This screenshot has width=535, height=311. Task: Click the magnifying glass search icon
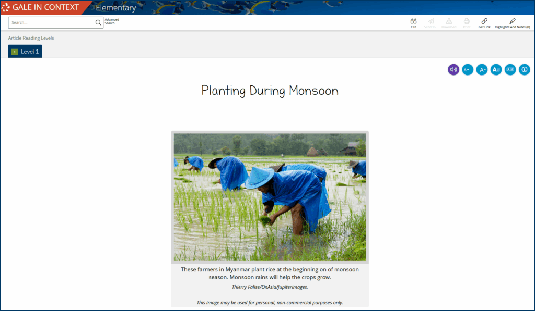click(x=98, y=23)
